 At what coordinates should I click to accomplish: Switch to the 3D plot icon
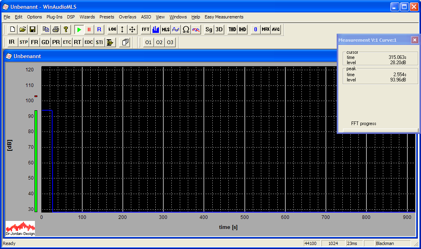point(219,30)
